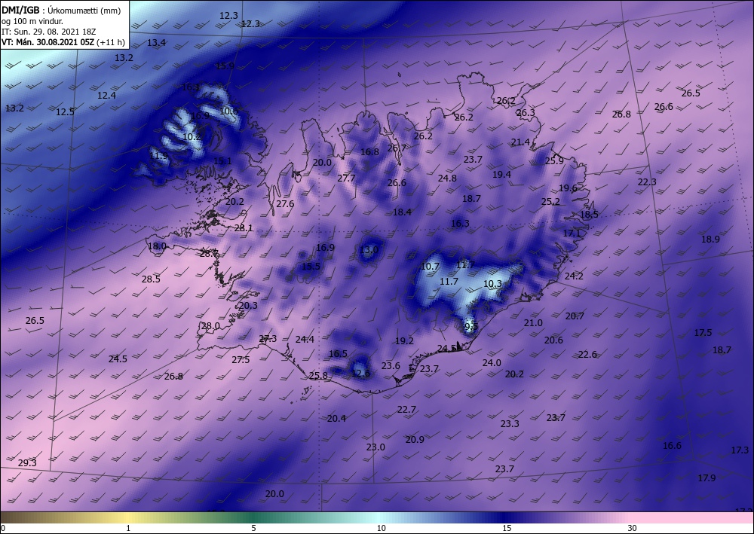
Task: Click the title line 'DMI/IGB : Úrkomumætti (mm)'
Action: [x=61, y=10]
